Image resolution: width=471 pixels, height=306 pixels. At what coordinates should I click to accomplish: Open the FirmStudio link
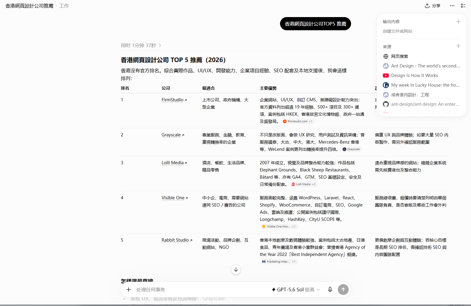click(174, 100)
